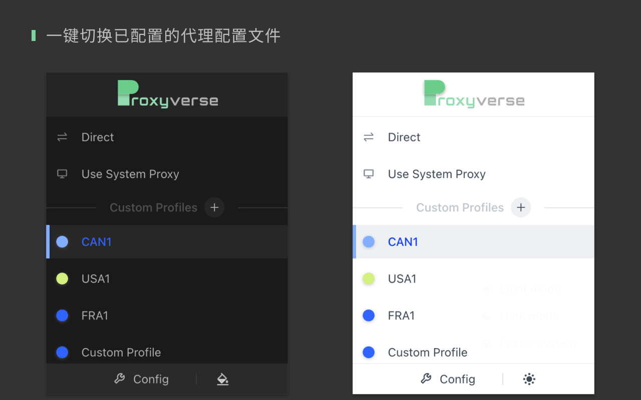Click the Proxyverse logo in the light panel
Screen dimensions: 641x400
(474, 94)
